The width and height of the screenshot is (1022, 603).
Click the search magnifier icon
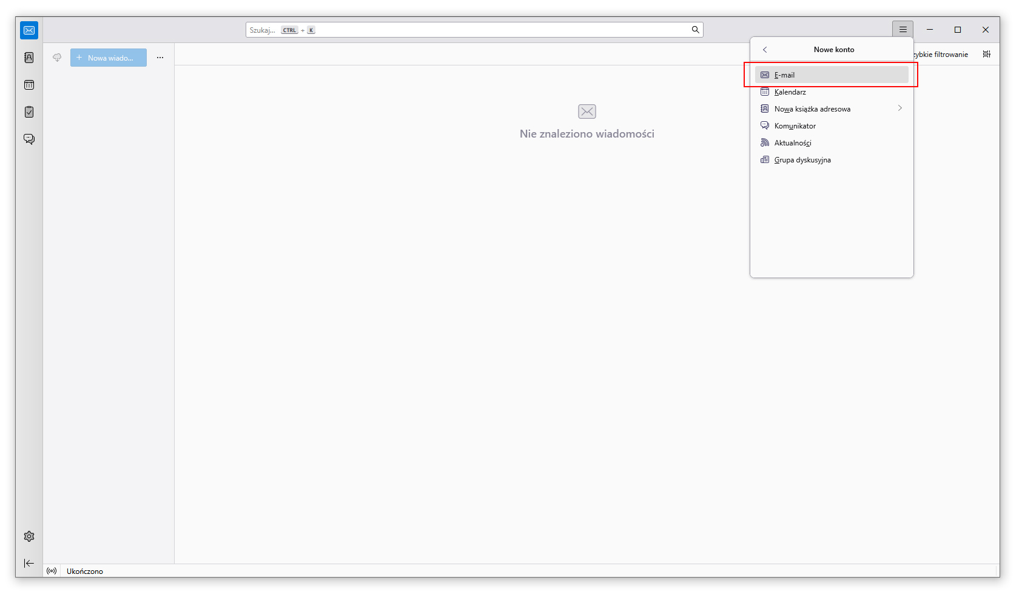[x=695, y=30]
